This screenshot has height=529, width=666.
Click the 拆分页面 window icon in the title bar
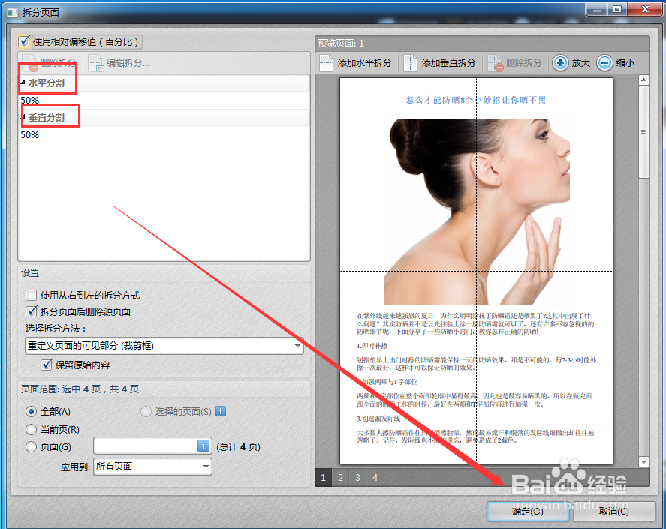[13, 12]
